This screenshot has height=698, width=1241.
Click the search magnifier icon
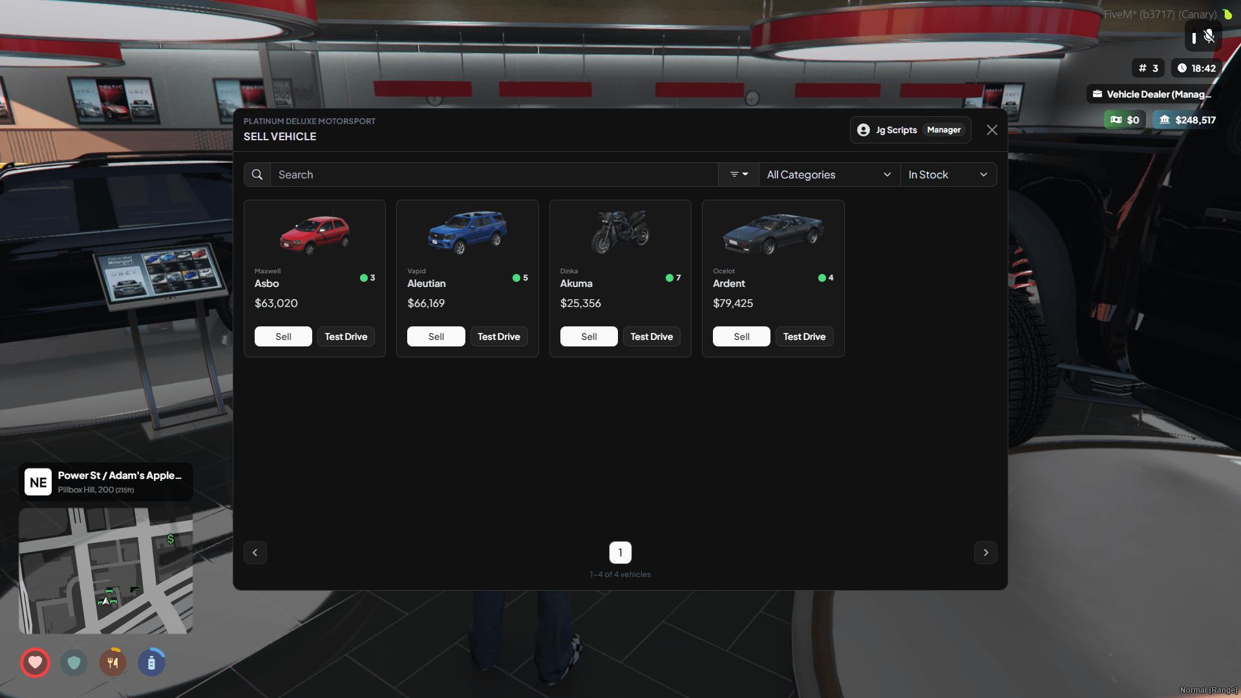coord(257,174)
